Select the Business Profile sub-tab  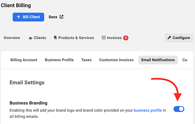pyautogui.click(x=59, y=60)
